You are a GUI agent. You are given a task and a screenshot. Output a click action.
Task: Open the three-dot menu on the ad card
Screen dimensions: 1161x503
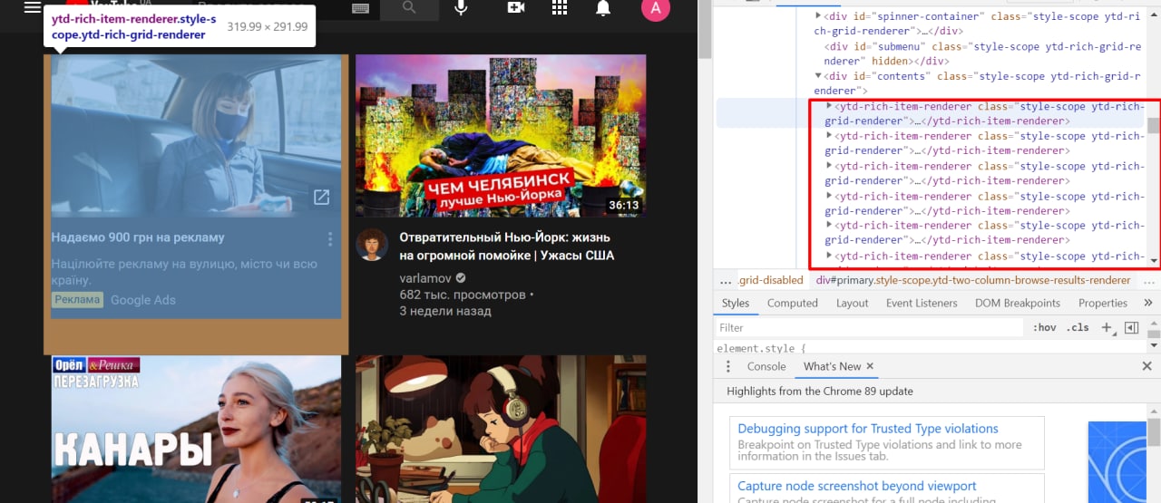coord(330,239)
